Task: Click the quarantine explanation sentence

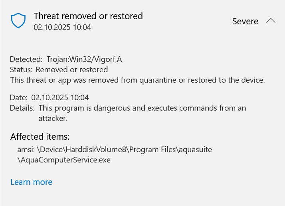Action: (137, 80)
